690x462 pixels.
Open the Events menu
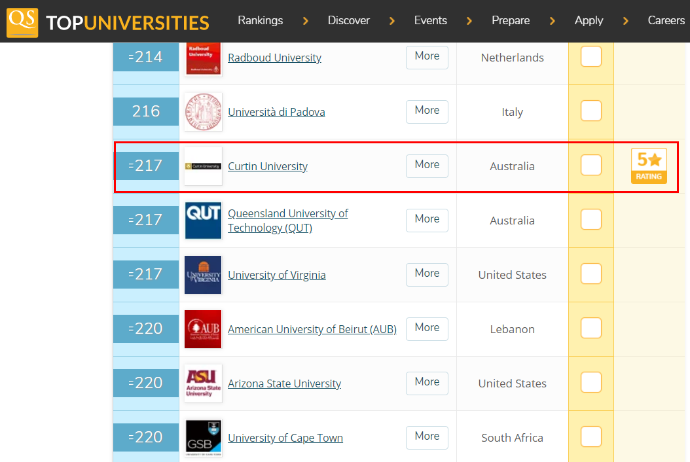430,20
